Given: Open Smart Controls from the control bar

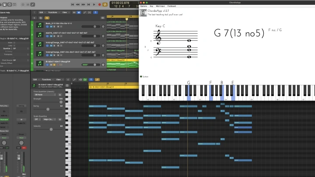Looking at the screenshot, I should [23, 4].
